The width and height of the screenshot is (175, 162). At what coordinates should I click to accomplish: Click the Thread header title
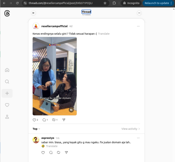click(86, 12)
